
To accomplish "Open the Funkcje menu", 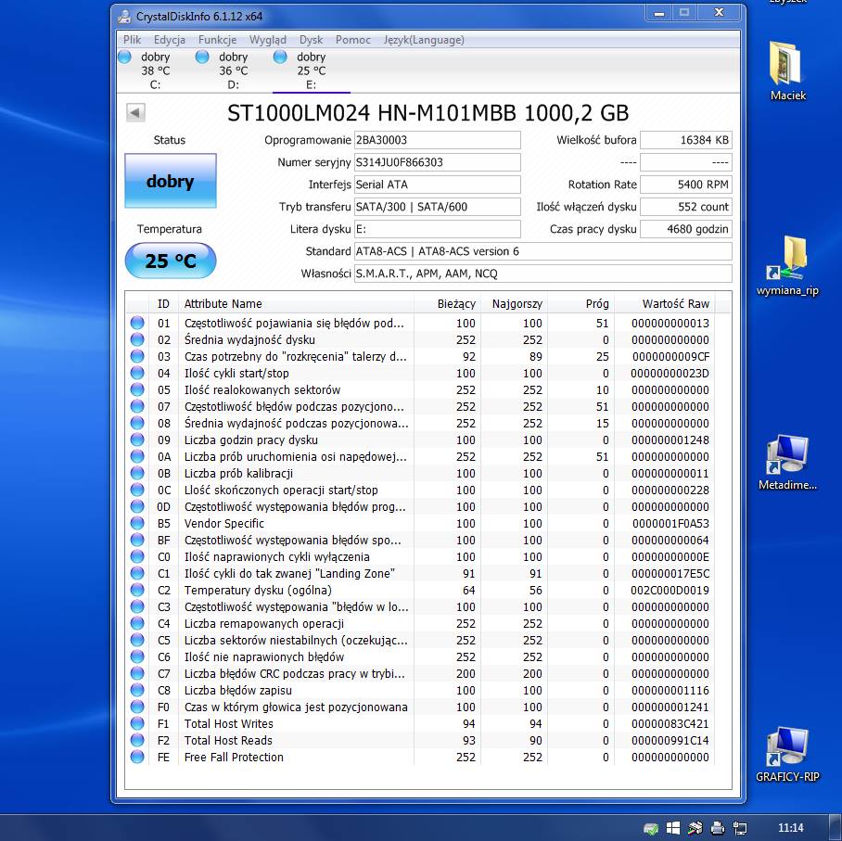I will click(218, 40).
